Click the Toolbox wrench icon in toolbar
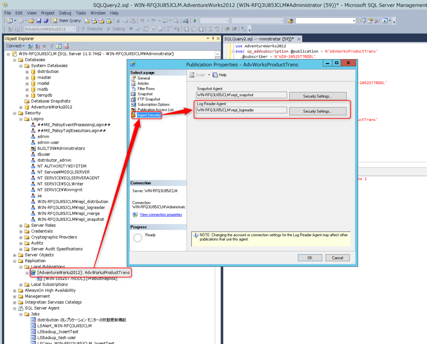Viewport: 427px width, 344px height. pyautogui.click(x=377, y=21)
